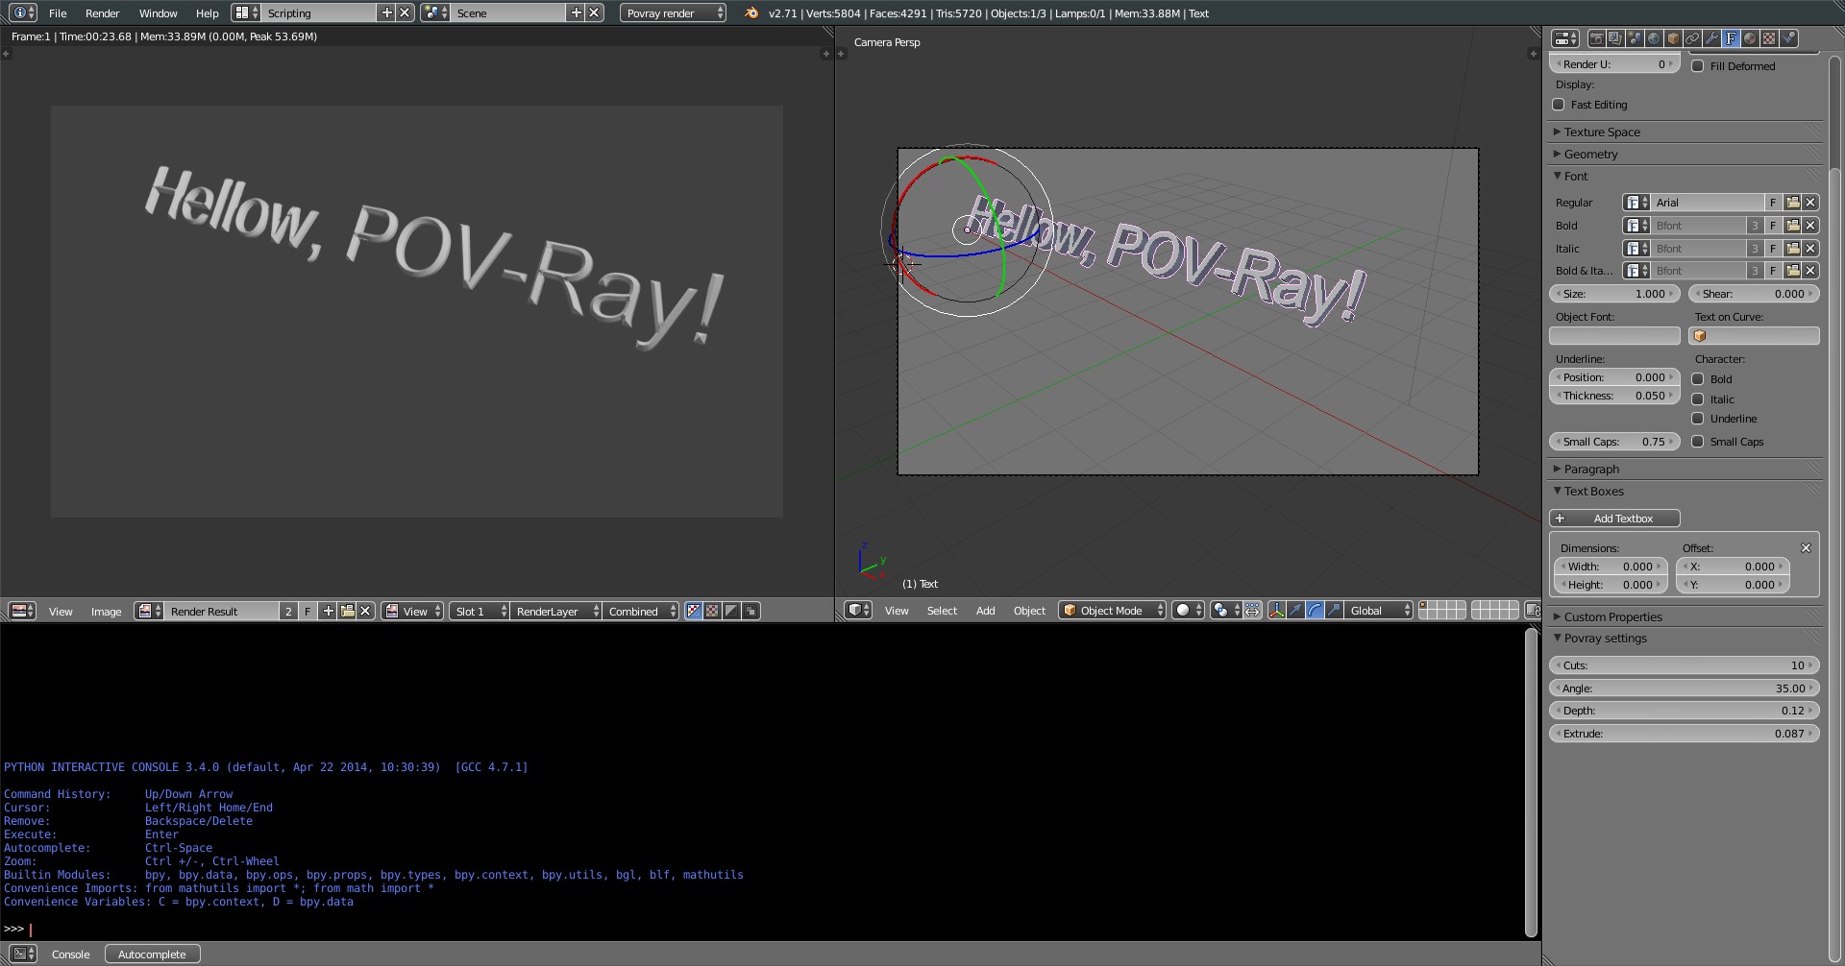Enable the Fill Deformed checkbox

point(1698,66)
